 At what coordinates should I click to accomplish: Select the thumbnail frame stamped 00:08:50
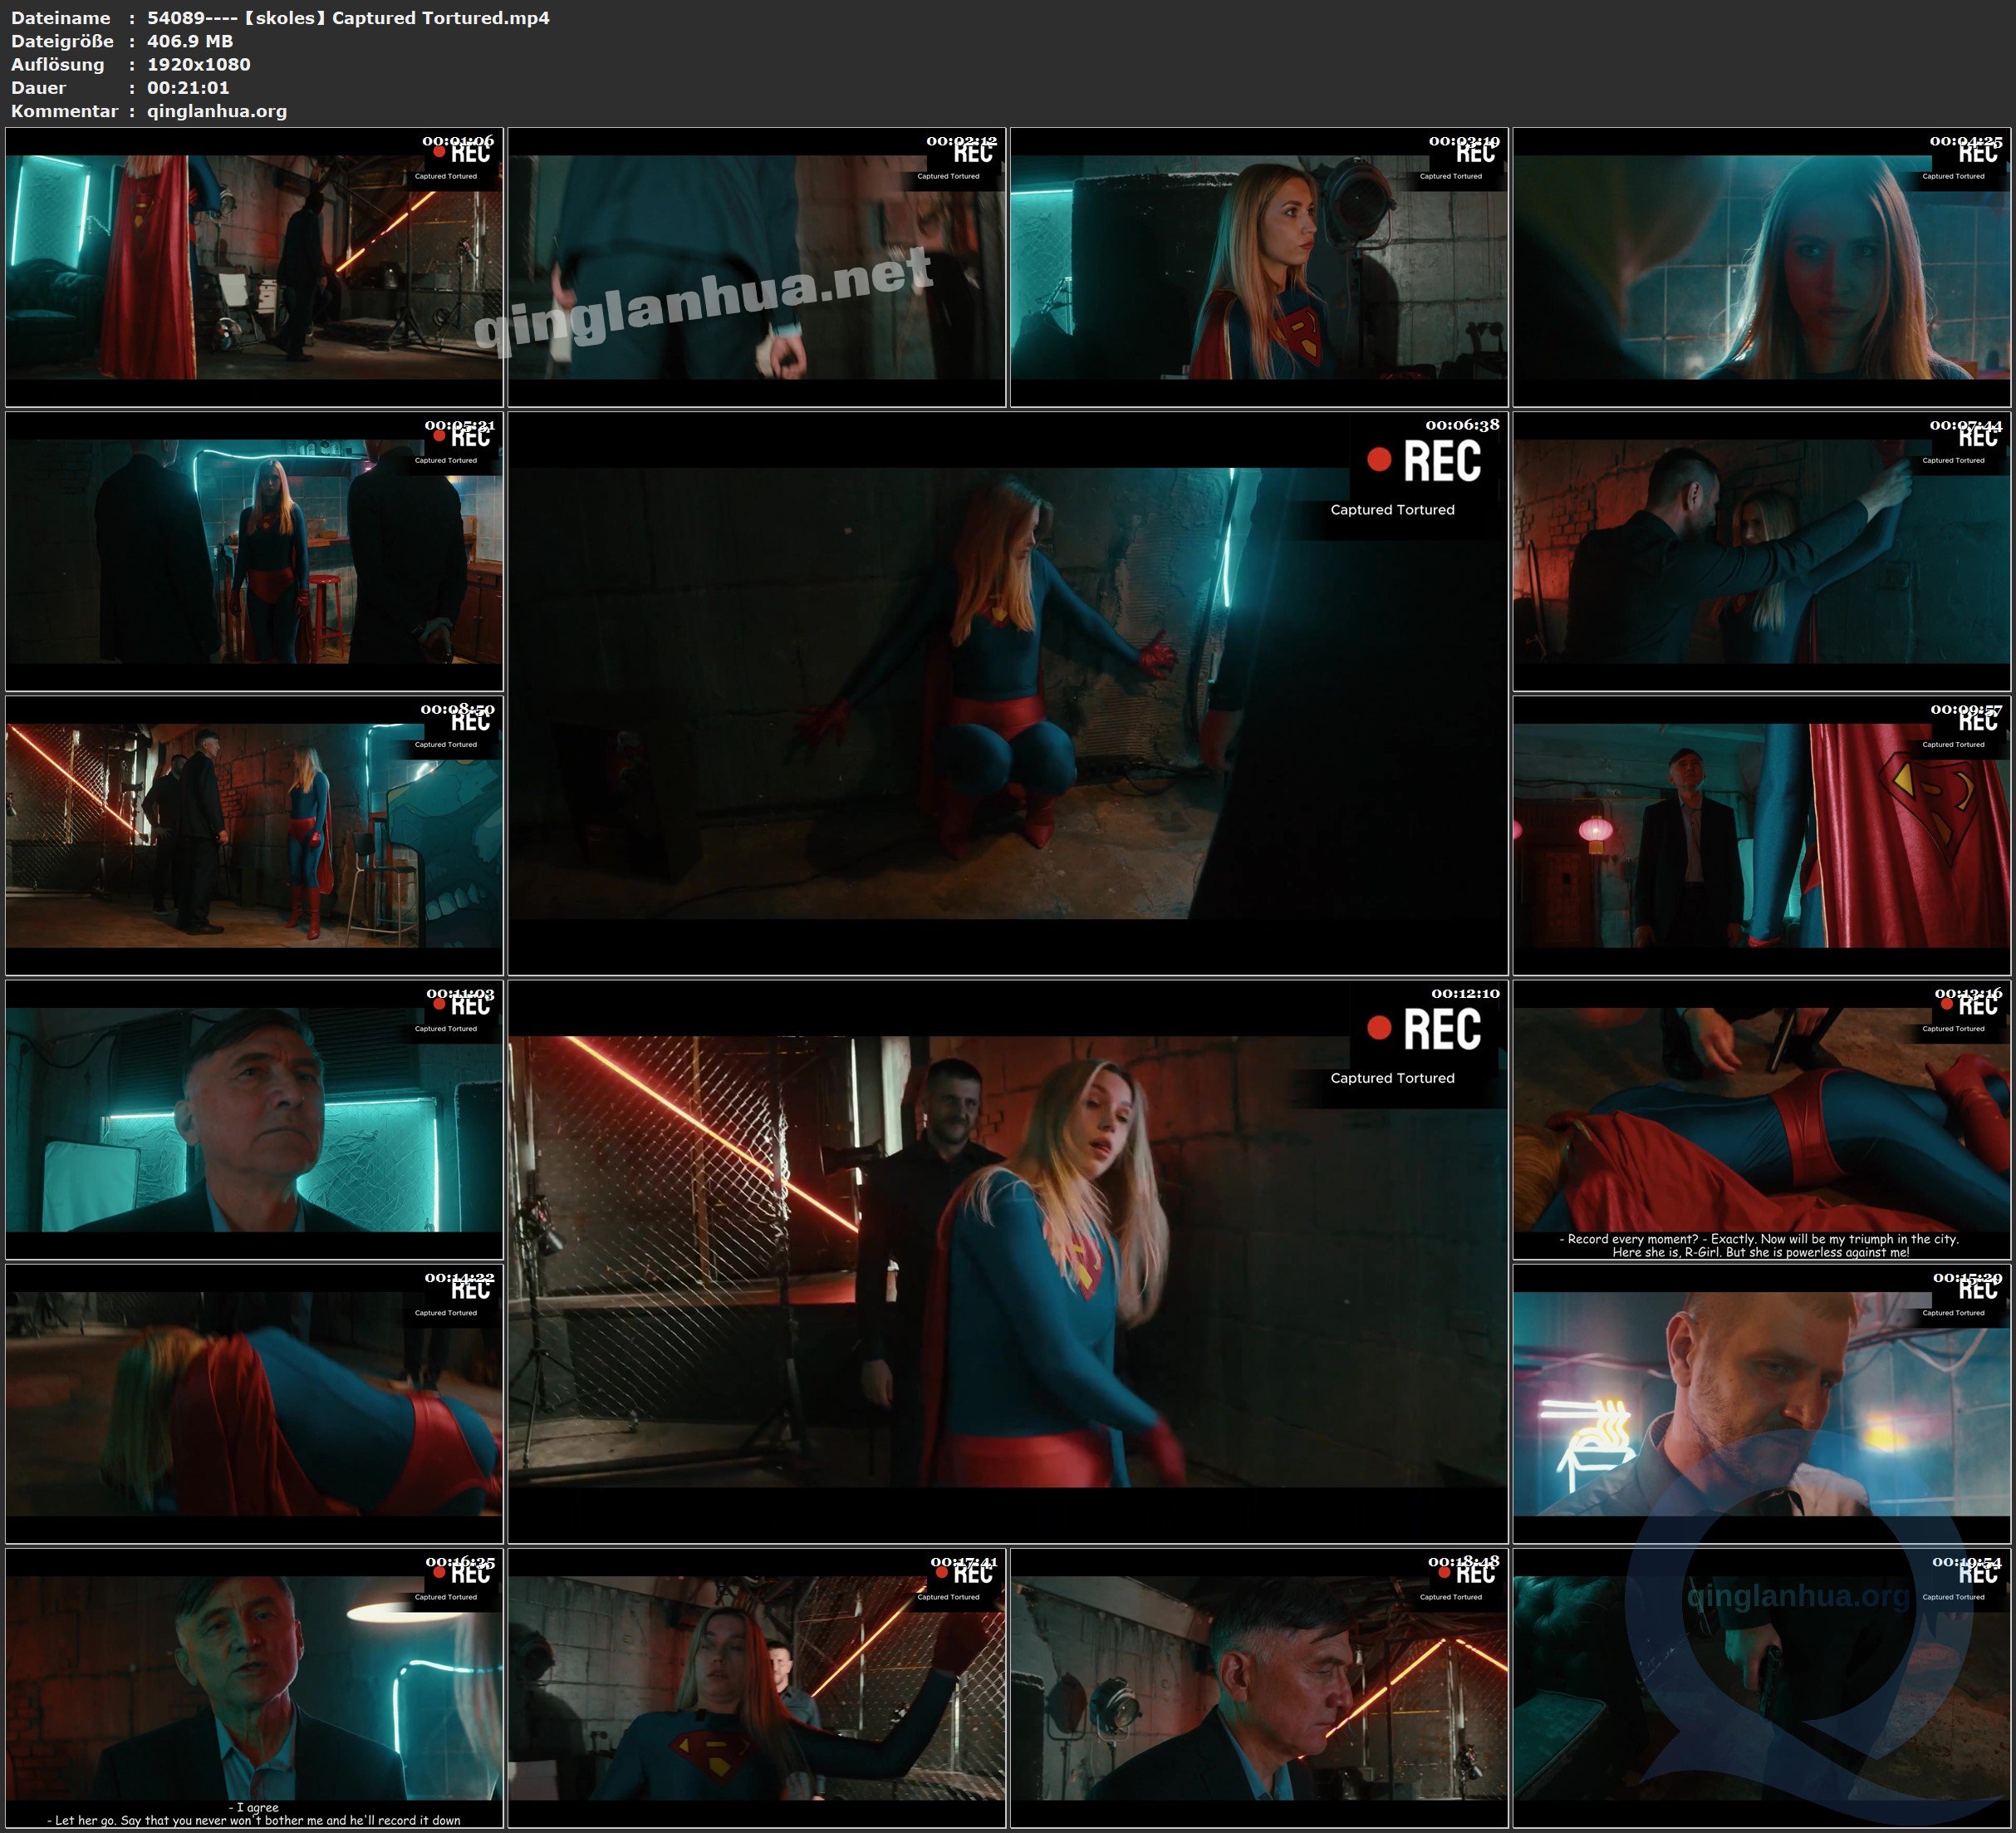click(x=254, y=835)
